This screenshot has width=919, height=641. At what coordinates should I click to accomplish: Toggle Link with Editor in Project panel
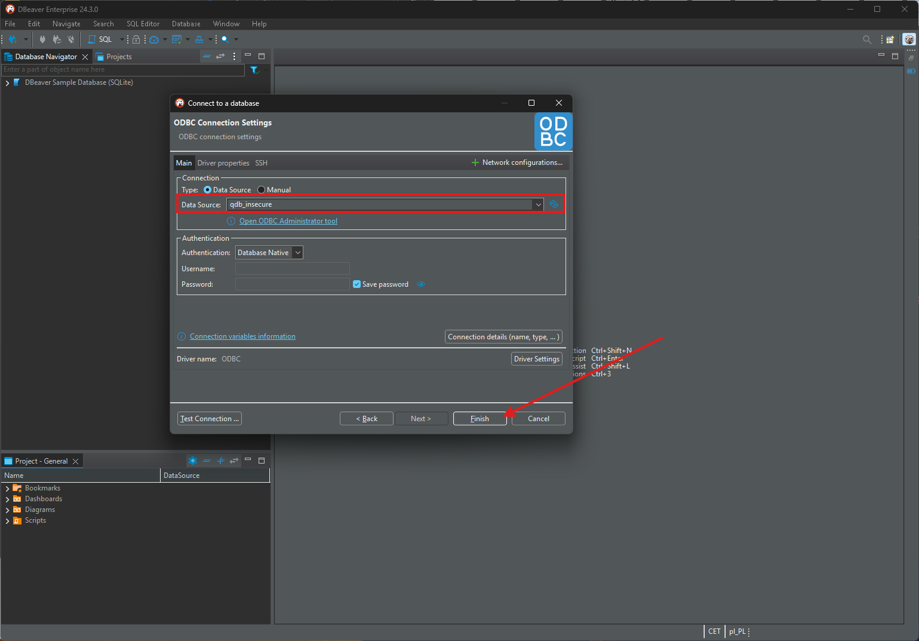coord(234,461)
